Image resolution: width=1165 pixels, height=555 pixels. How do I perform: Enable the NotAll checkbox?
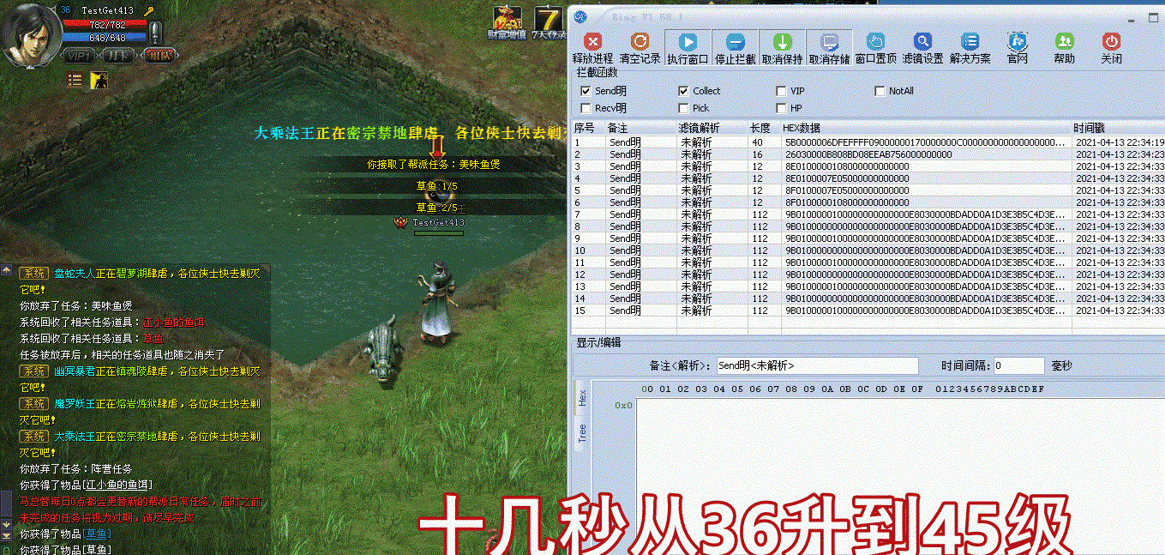coord(880,91)
